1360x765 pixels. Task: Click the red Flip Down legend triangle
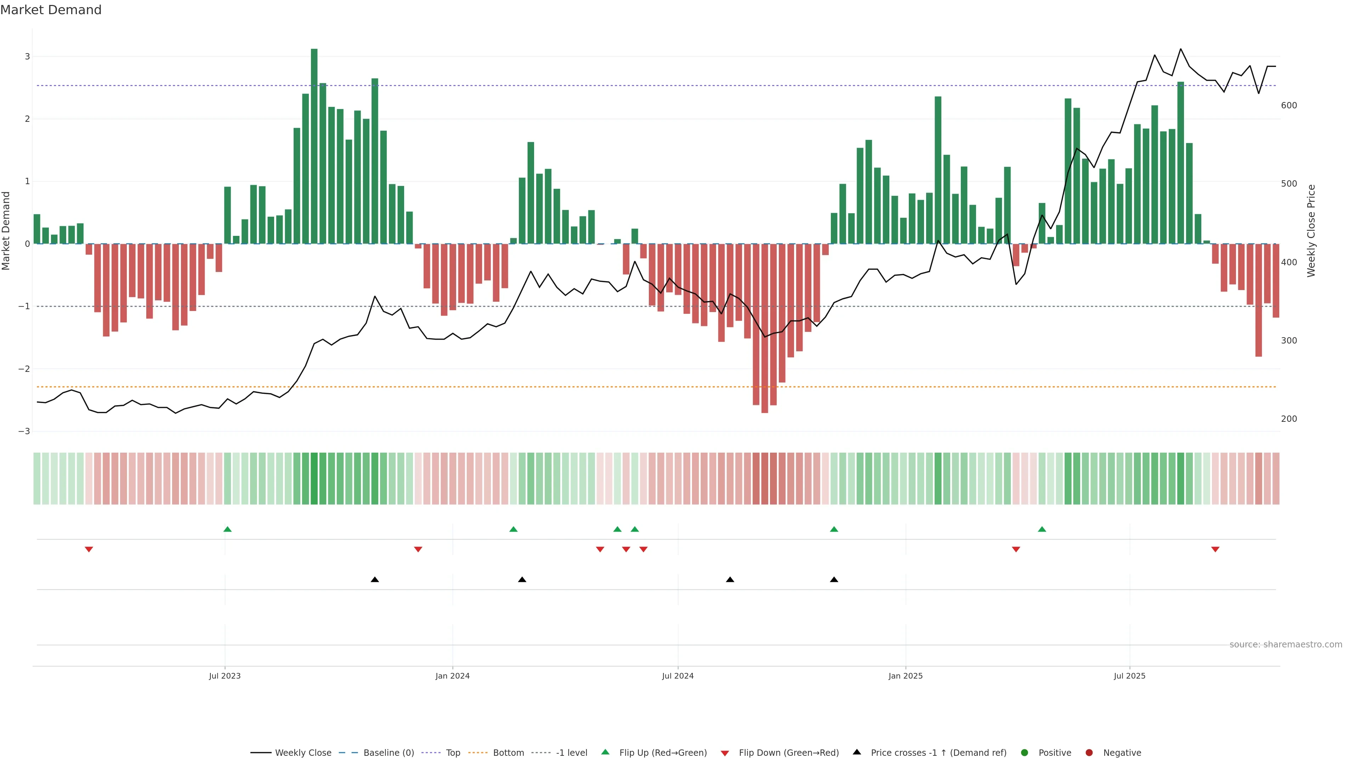click(x=725, y=753)
